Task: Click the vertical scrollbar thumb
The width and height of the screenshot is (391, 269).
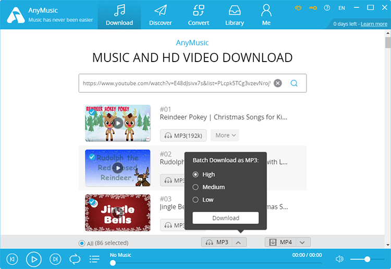Action: pyautogui.click(x=387, y=42)
